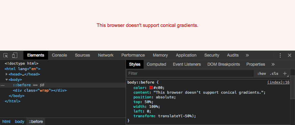Image resolution: width=295 pixels, height=125 pixels.
Task: Open the (index):16 source link
Action: click(278, 82)
